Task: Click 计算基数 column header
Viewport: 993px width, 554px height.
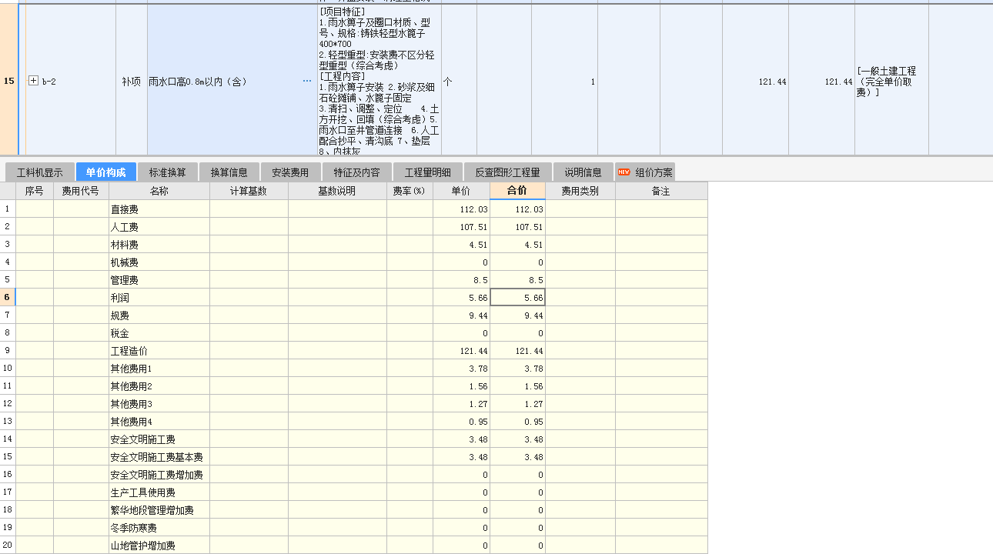Action: point(249,191)
